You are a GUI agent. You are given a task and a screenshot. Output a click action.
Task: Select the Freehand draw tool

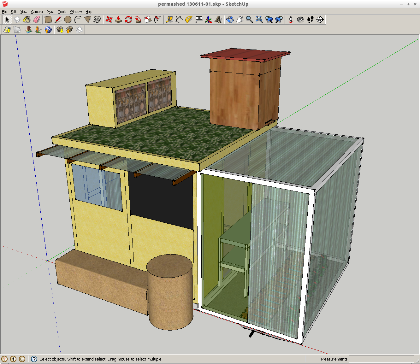tap(97, 20)
